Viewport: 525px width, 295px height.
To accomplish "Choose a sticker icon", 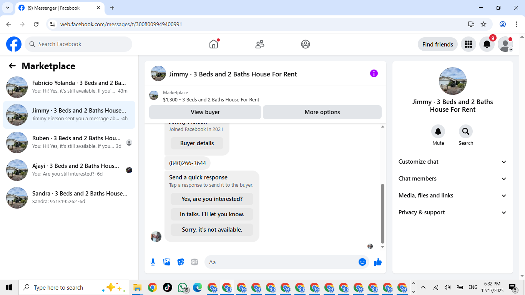I will [181, 262].
